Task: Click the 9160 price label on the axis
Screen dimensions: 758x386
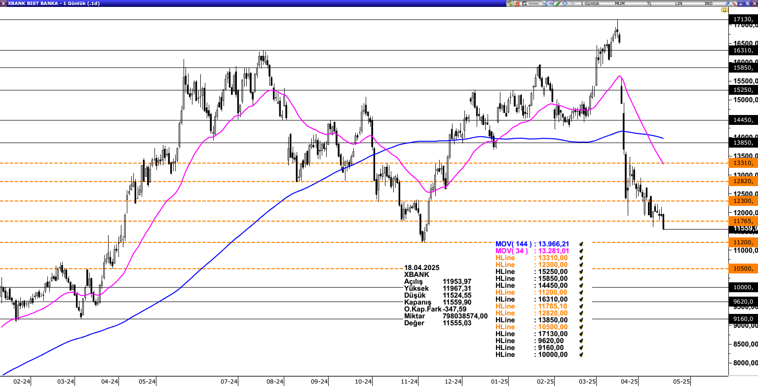Action: tap(743, 319)
